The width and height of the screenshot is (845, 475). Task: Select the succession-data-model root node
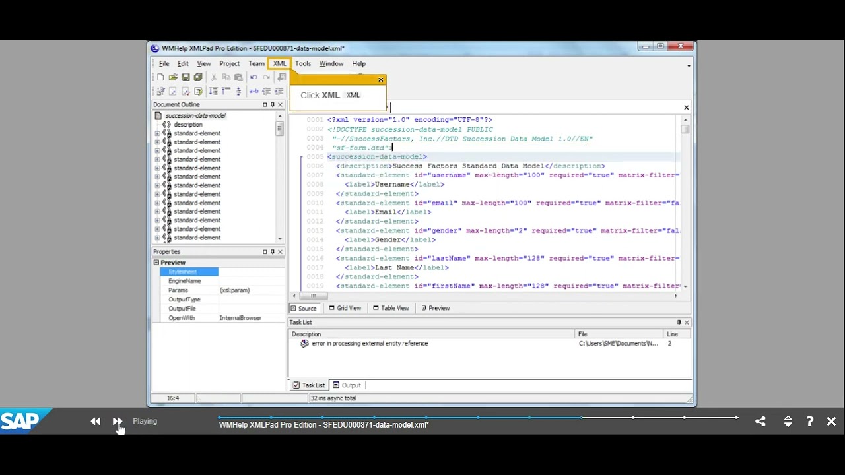pos(195,115)
